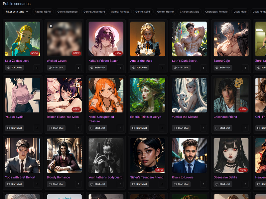The height and width of the screenshot is (199, 266).
Task: Open more options for Yumiko the Kitsune
Action: [x=203, y=128]
